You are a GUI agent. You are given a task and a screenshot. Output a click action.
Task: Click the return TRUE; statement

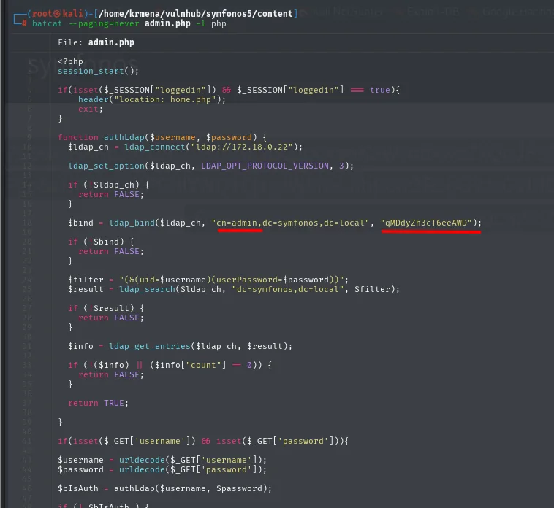point(98,403)
